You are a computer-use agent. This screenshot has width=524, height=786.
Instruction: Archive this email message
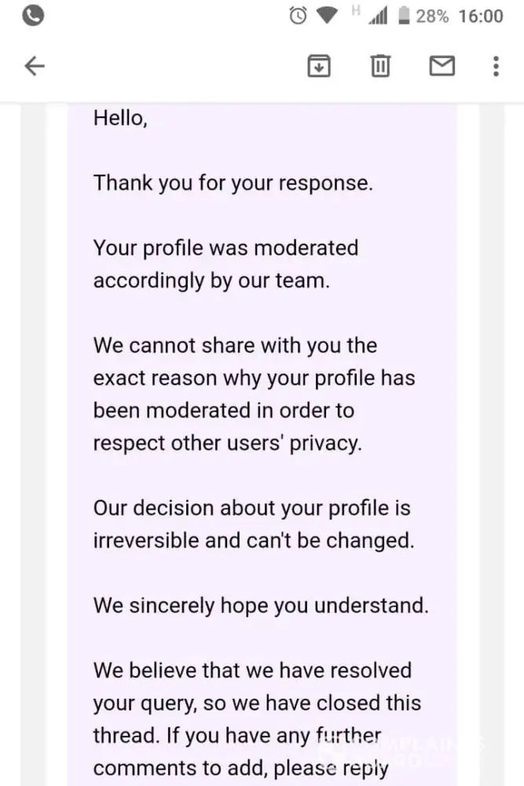318,67
